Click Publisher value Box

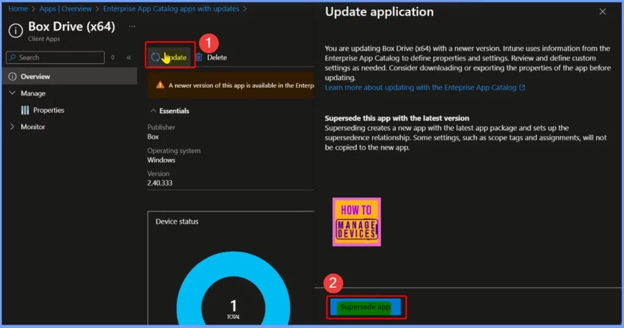[x=153, y=137]
